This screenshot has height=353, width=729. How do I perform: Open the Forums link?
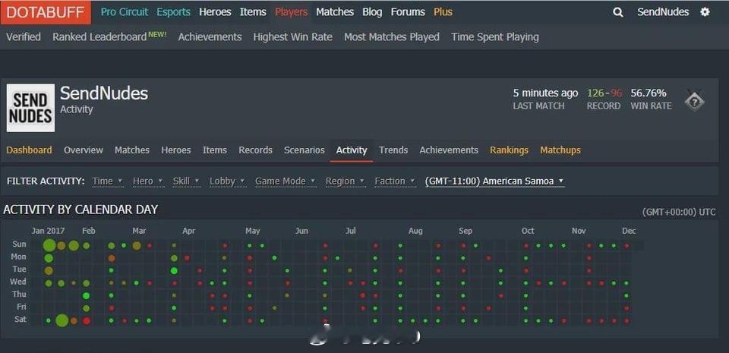tap(408, 12)
